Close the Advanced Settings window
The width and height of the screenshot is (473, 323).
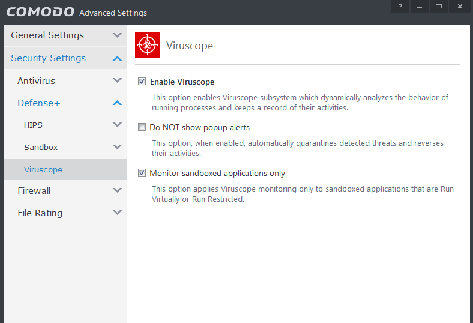point(460,6)
